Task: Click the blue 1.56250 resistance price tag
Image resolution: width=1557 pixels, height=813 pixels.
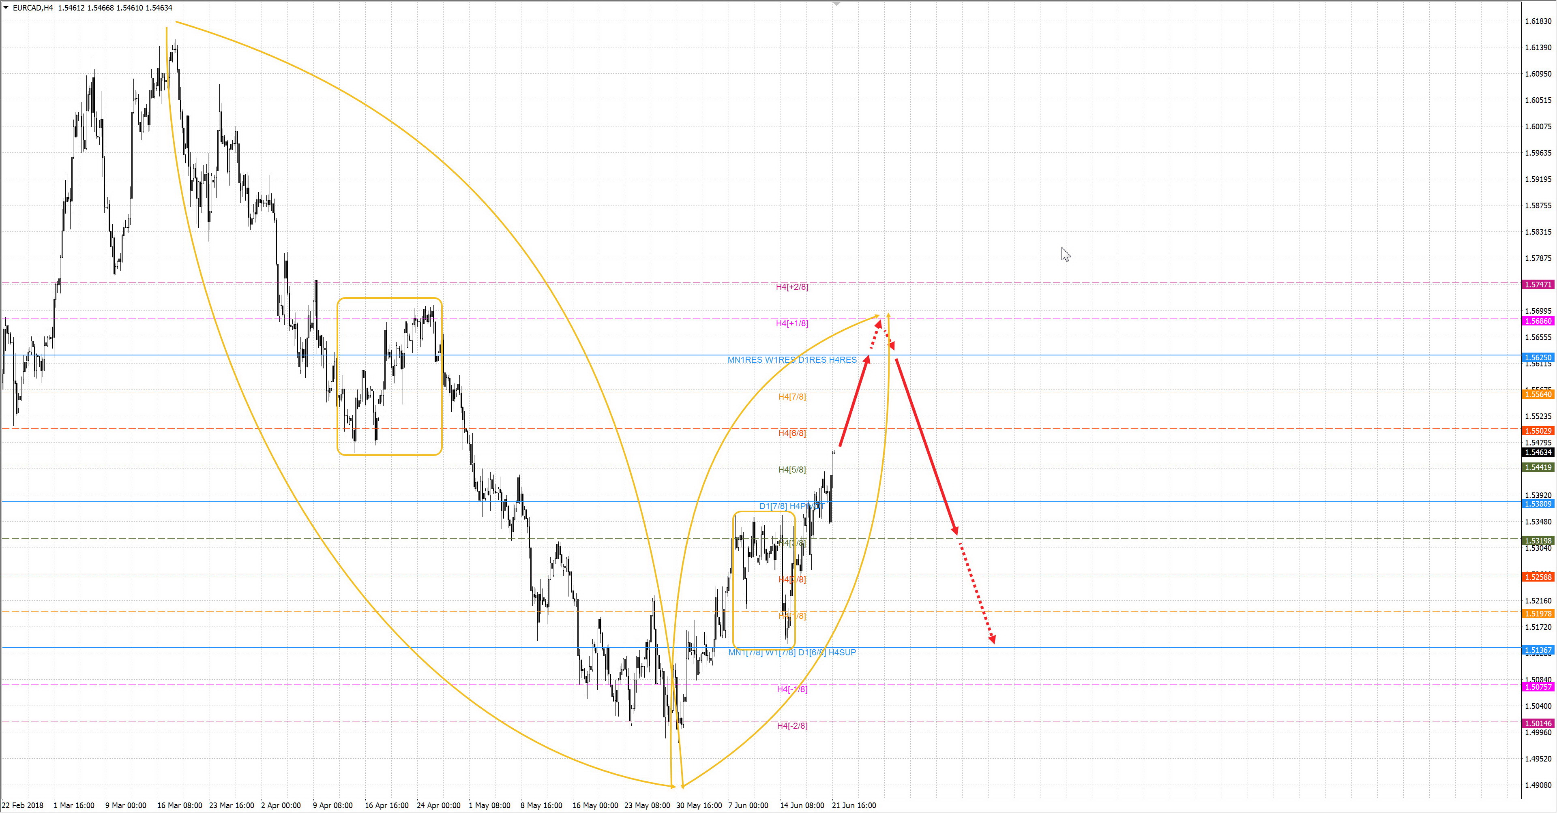Action: coord(1538,357)
